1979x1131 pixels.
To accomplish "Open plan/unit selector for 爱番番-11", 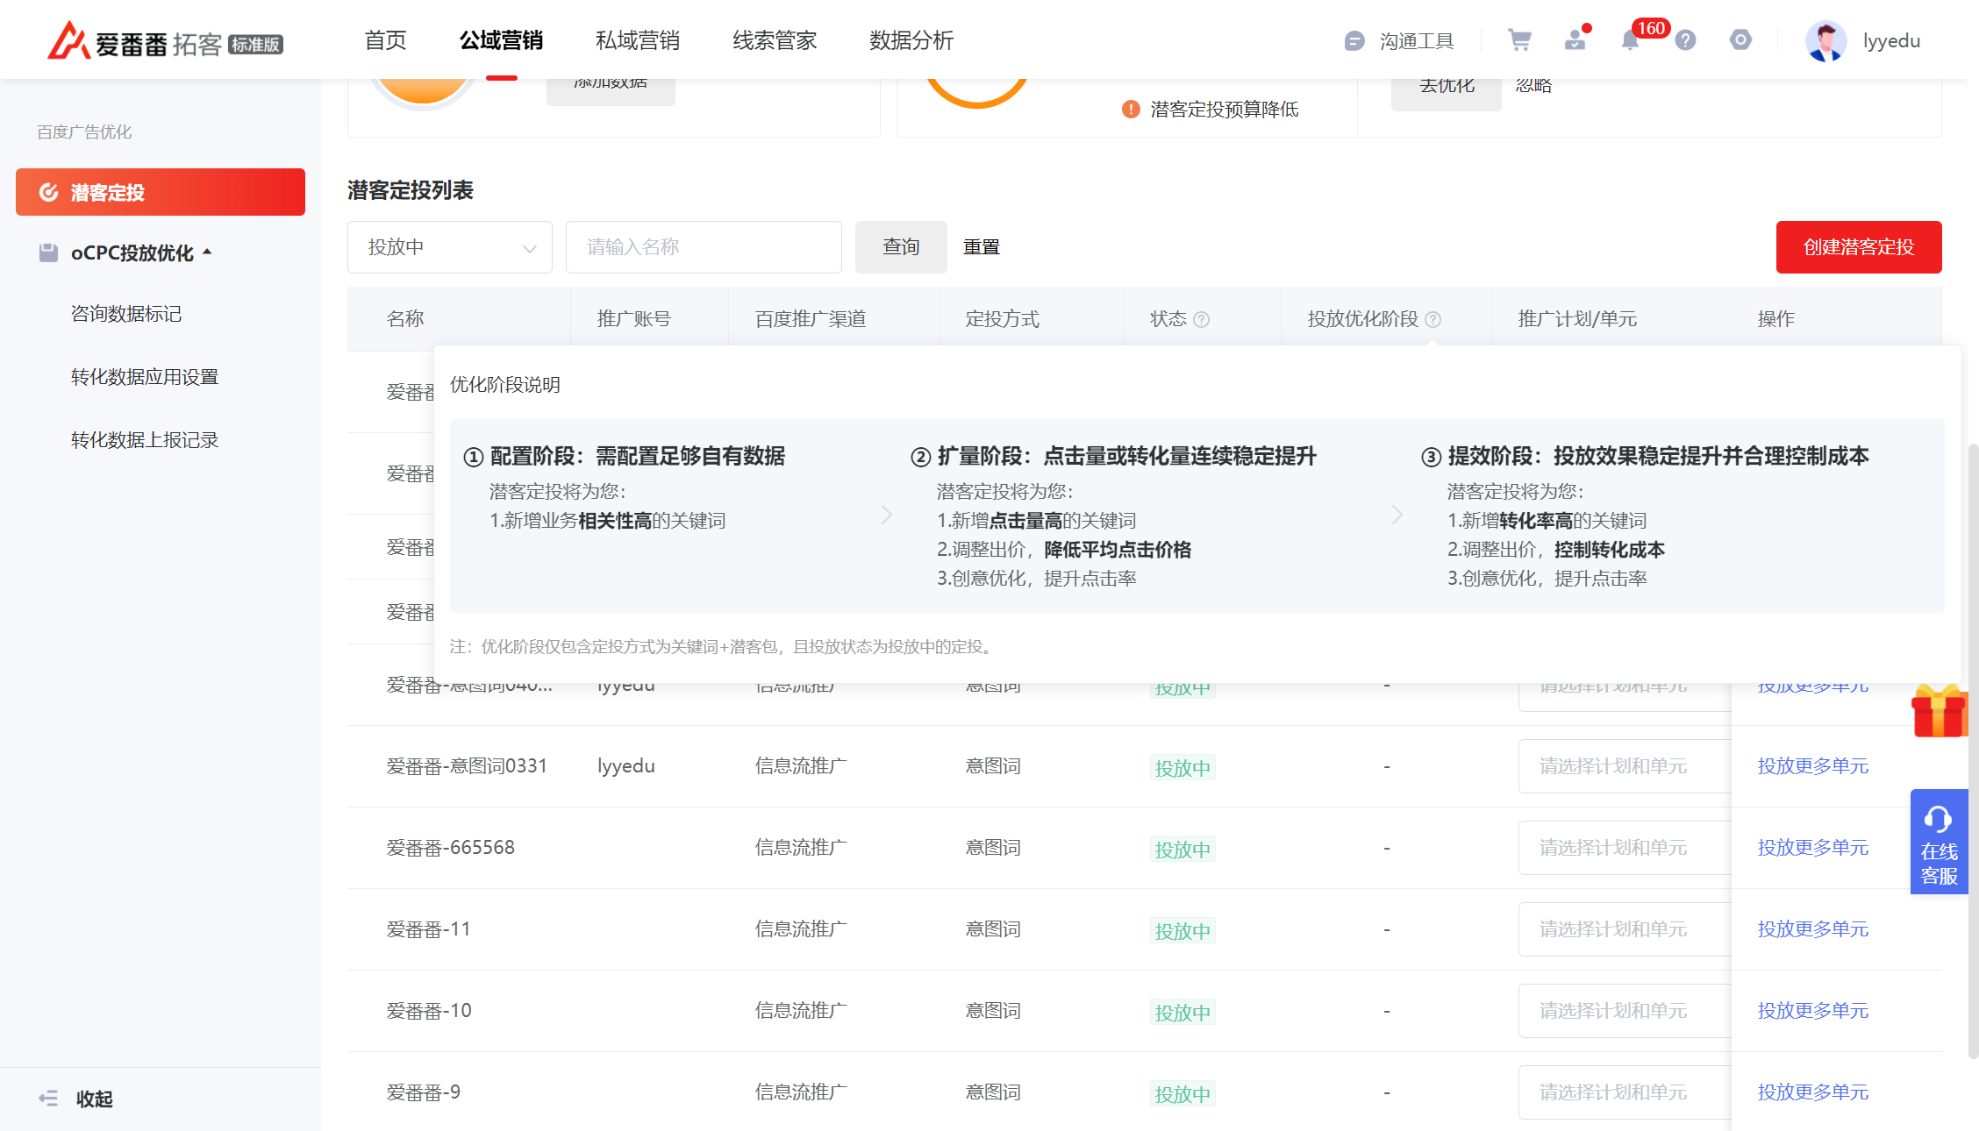I will coord(1625,929).
